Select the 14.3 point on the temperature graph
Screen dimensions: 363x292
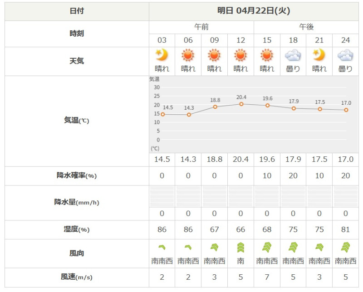coord(189,115)
